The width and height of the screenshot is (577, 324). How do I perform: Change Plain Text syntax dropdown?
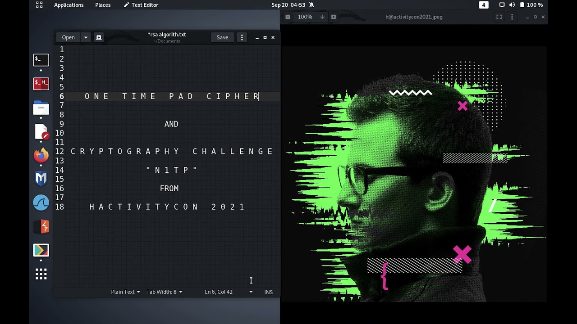coord(125,292)
